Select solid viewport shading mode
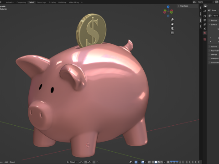This screenshot has width=219, height=164. pyautogui.click(x=156, y=162)
